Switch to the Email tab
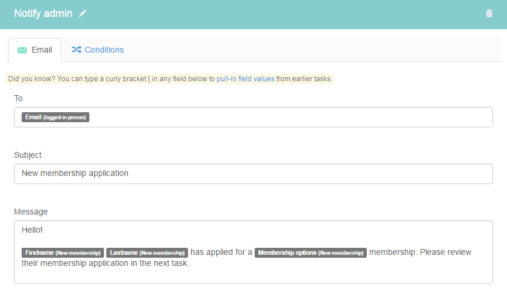The image size is (507, 301). click(34, 50)
